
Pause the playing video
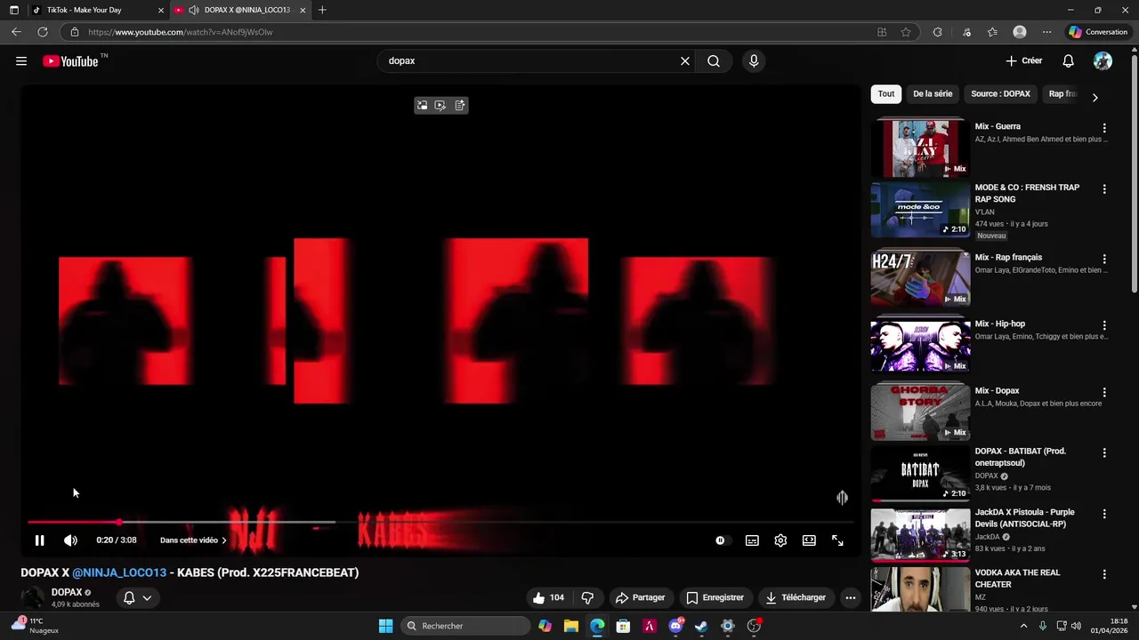point(39,540)
